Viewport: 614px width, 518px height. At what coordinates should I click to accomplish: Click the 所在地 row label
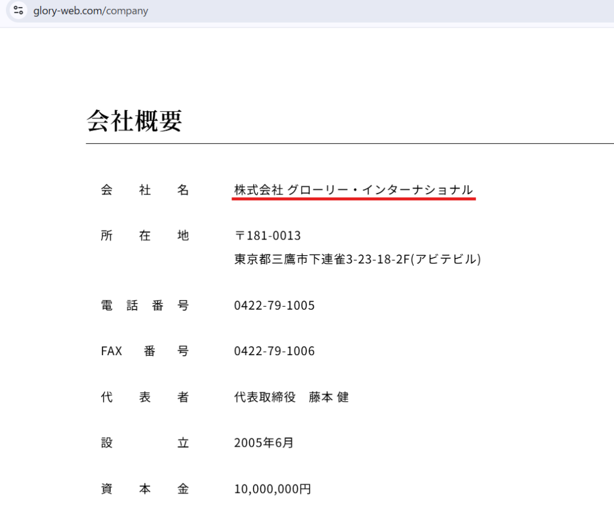[x=145, y=235]
